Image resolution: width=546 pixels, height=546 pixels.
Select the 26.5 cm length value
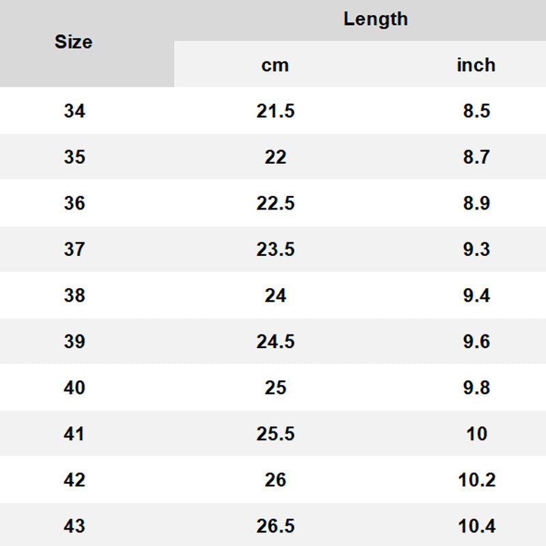275,526
